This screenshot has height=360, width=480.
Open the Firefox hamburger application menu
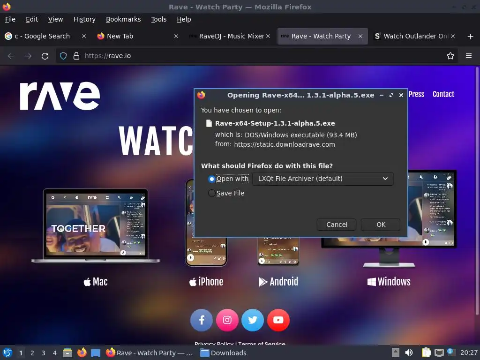pyautogui.click(x=469, y=56)
